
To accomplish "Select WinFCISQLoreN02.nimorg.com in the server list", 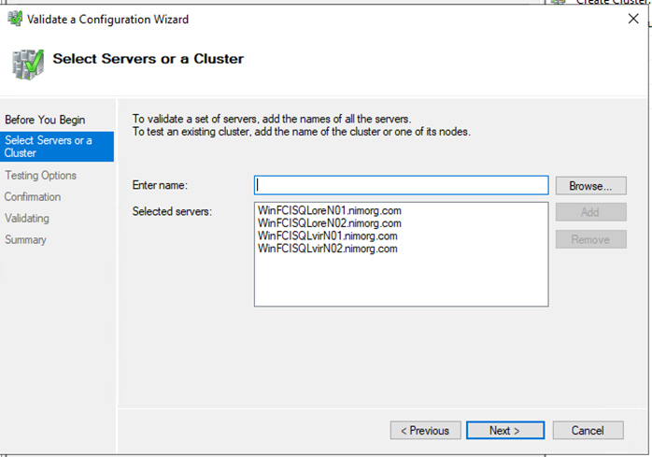I will coord(330,223).
